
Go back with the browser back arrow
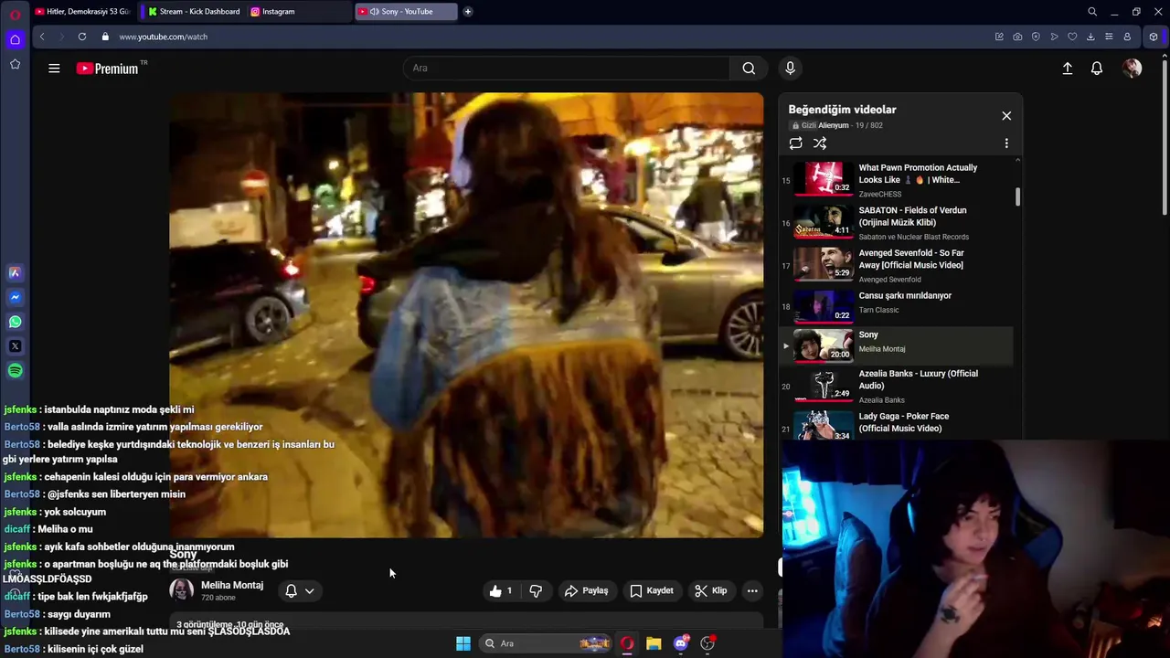pyautogui.click(x=42, y=37)
